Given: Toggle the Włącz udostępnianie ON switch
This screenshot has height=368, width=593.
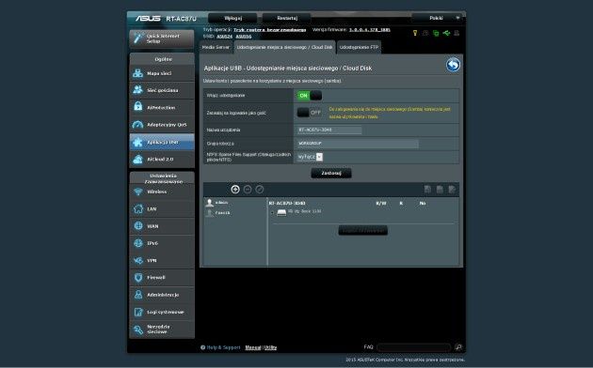Looking at the screenshot, I should [x=310, y=96].
